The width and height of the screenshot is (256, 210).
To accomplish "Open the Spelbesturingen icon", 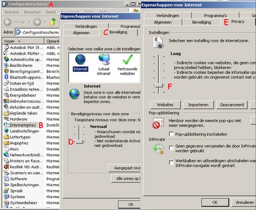I will click(7, 185).
